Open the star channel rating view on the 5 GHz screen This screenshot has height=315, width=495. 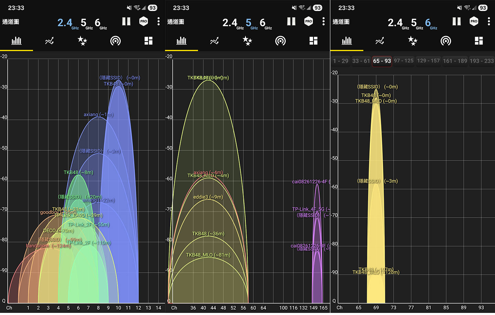tap(247, 41)
